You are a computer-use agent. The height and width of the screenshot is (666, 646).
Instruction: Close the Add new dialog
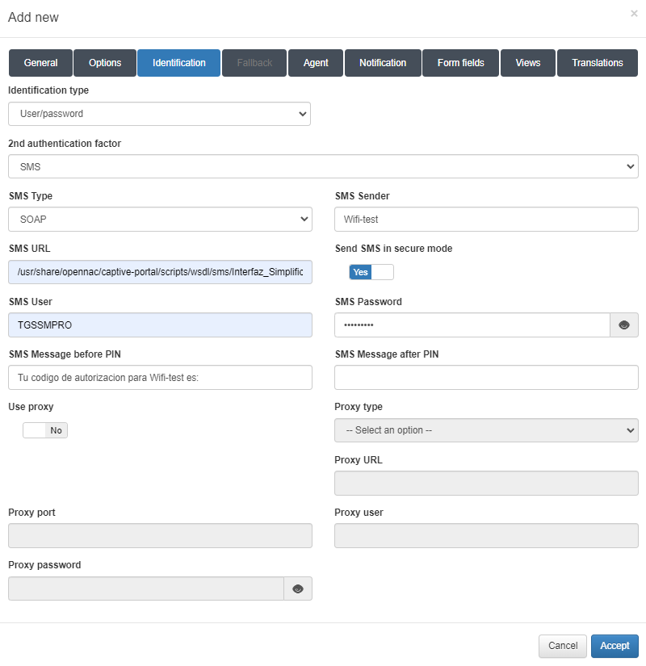633,14
